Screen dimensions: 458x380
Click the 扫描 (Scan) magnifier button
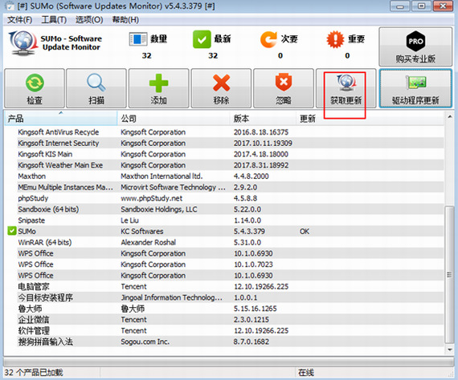[96, 88]
